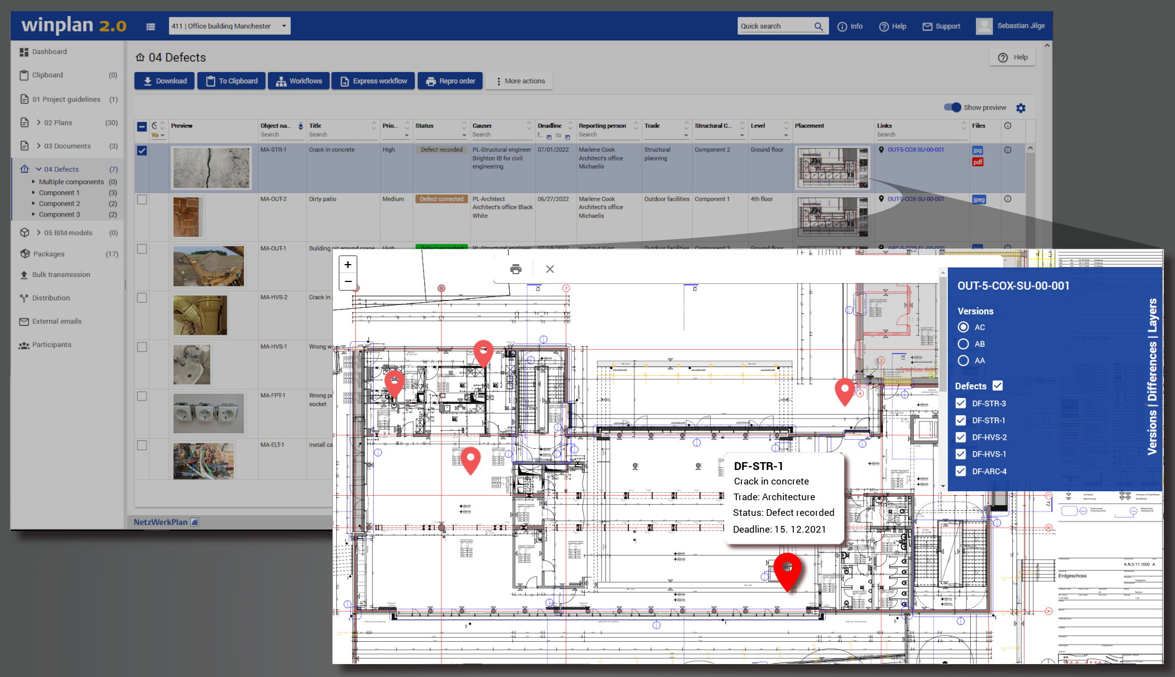This screenshot has width=1175, height=677.
Task: Open the project selector dropdown
Action: [x=230, y=26]
